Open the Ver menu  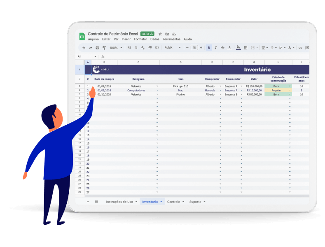point(116,39)
